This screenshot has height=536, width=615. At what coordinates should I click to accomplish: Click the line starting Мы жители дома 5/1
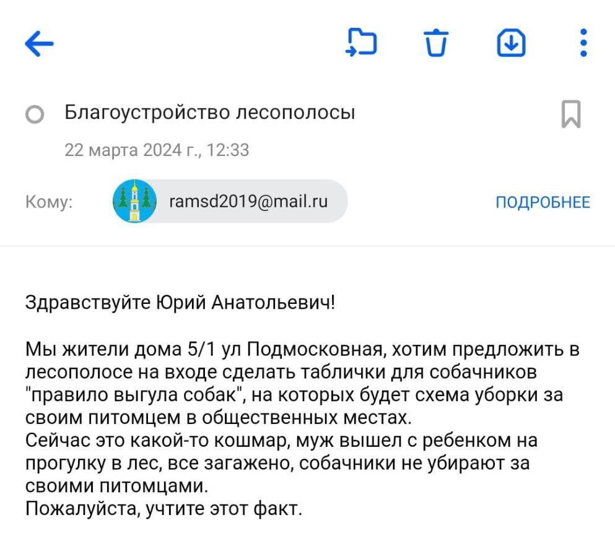tap(302, 350)
